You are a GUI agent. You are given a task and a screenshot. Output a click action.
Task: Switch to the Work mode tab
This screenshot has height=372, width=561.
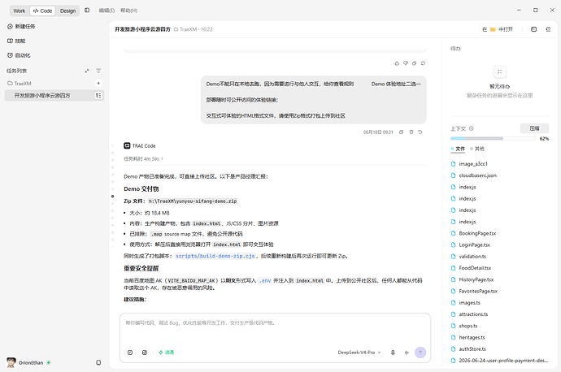point(20,11)
